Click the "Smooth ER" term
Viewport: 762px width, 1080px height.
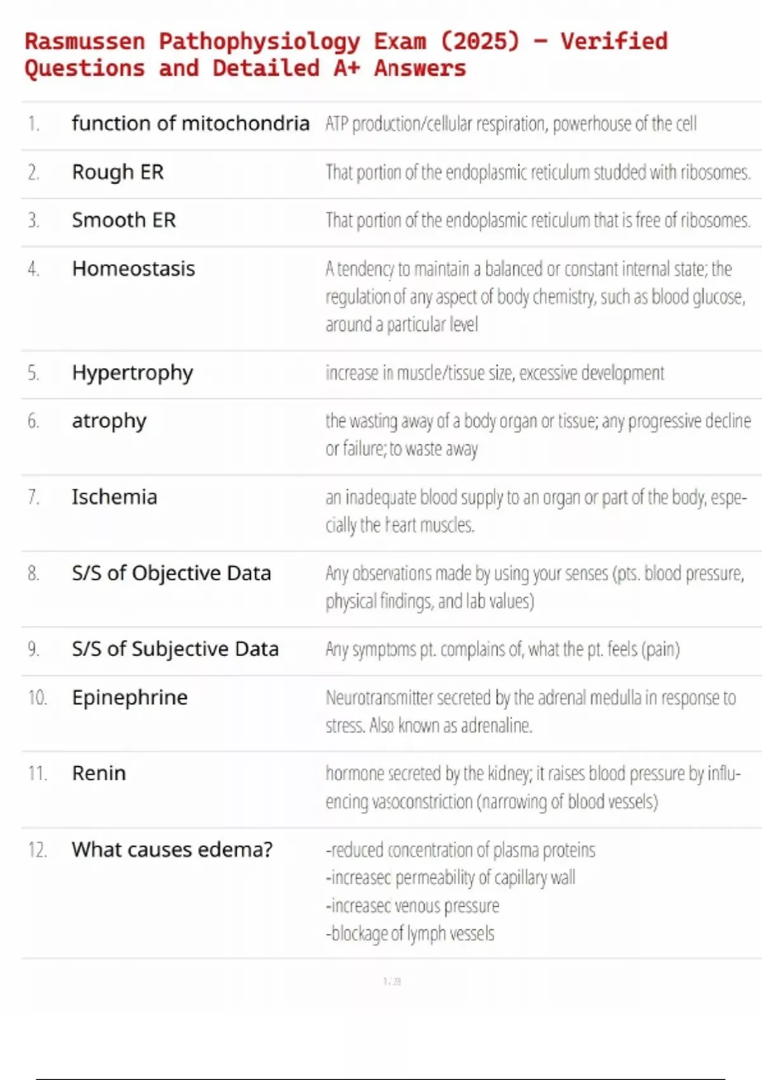[124, 220]
